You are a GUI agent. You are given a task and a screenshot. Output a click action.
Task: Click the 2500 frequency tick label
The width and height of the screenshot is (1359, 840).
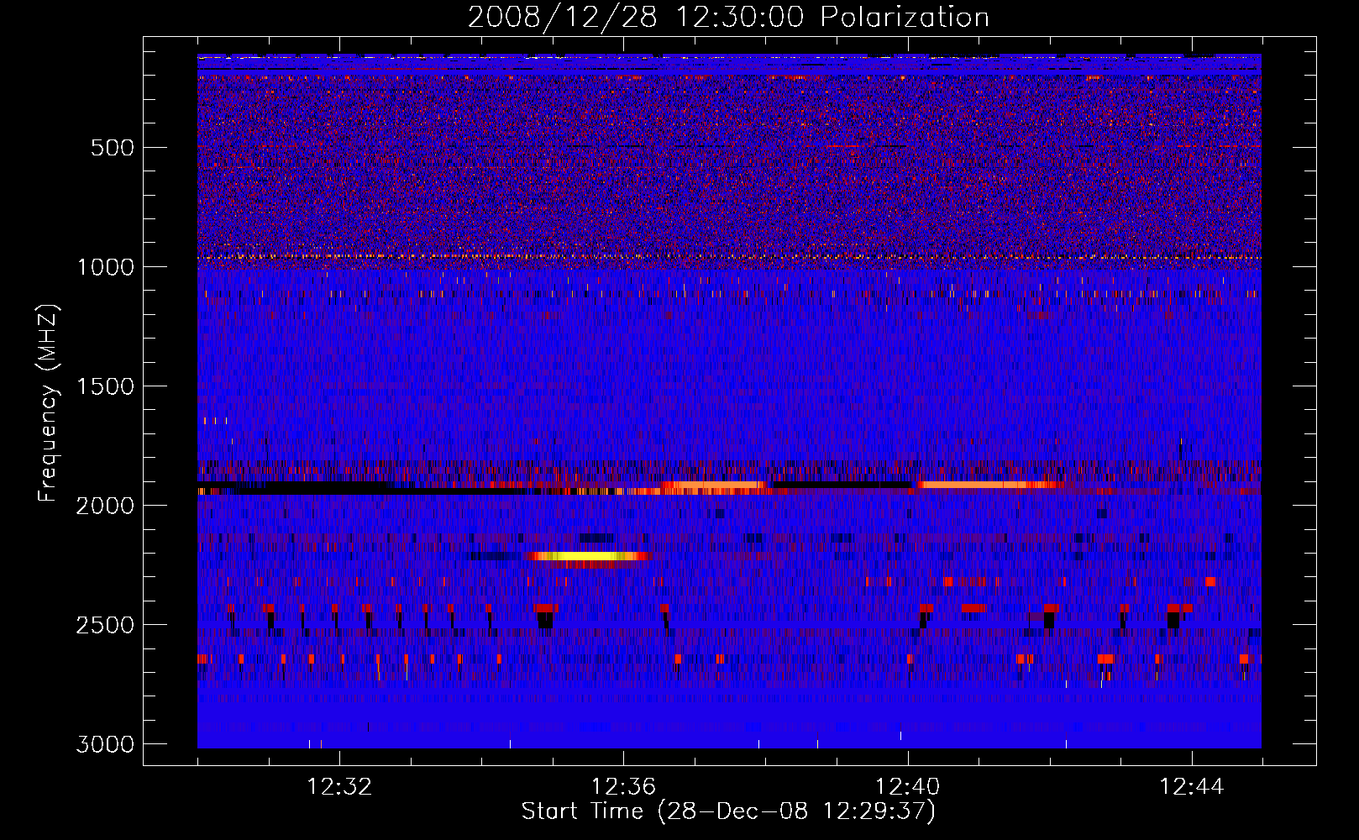coord(105,625)
